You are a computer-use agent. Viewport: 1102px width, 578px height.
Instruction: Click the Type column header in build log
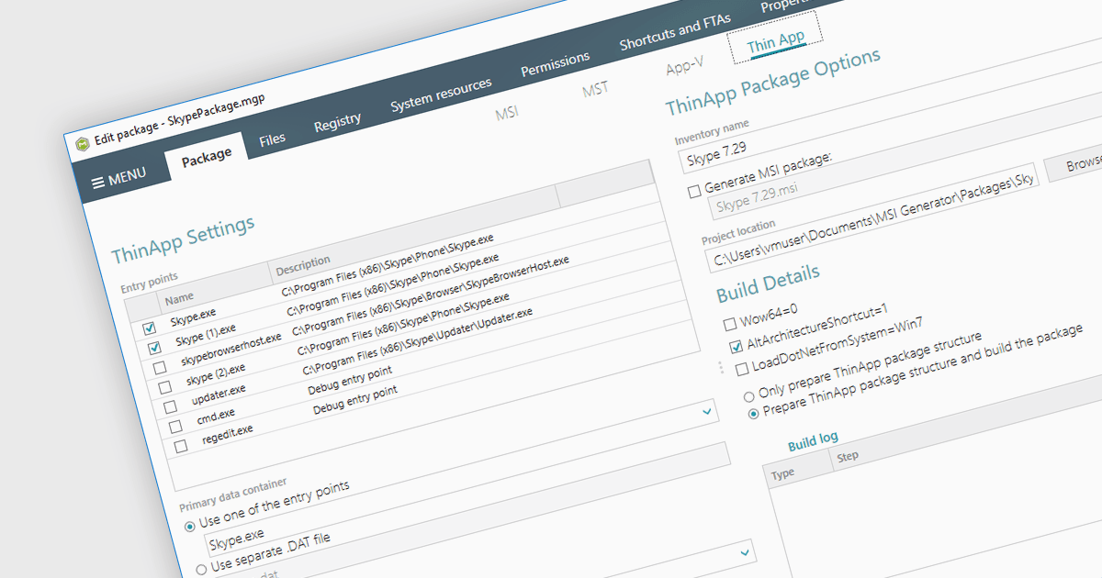coord(797,468)
